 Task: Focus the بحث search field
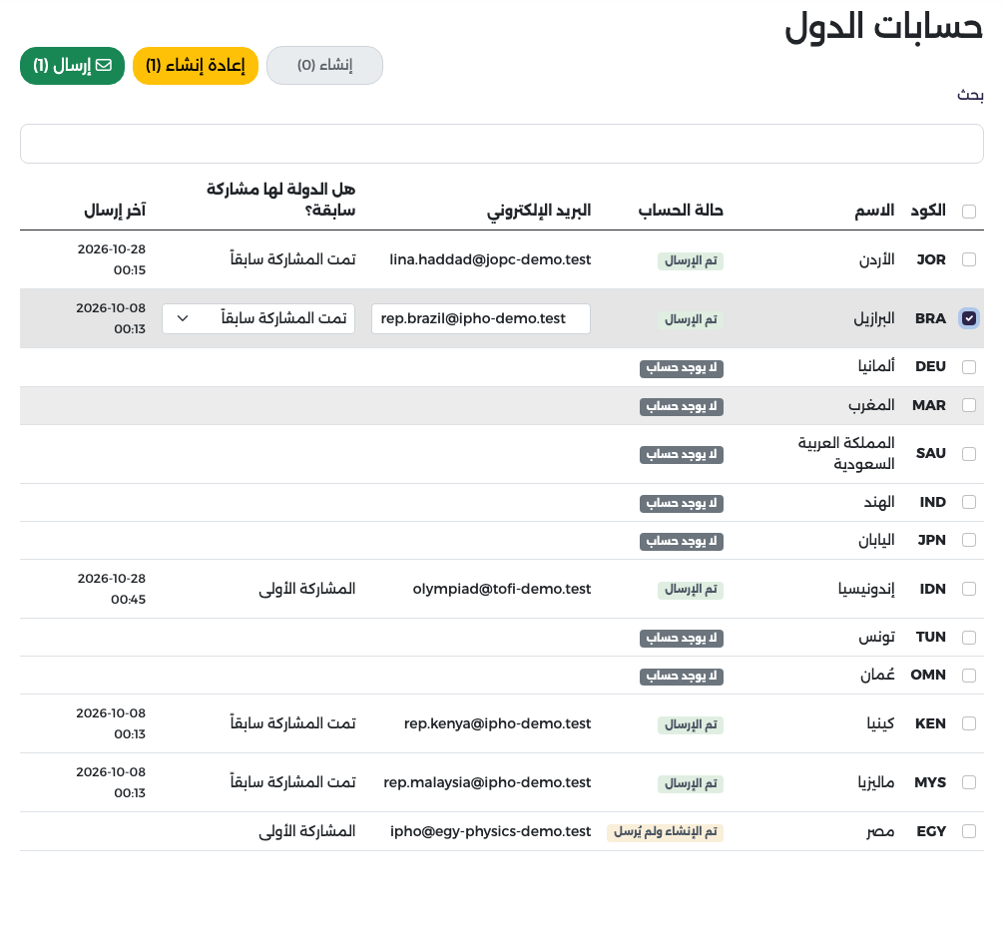[x=502, y=144]
